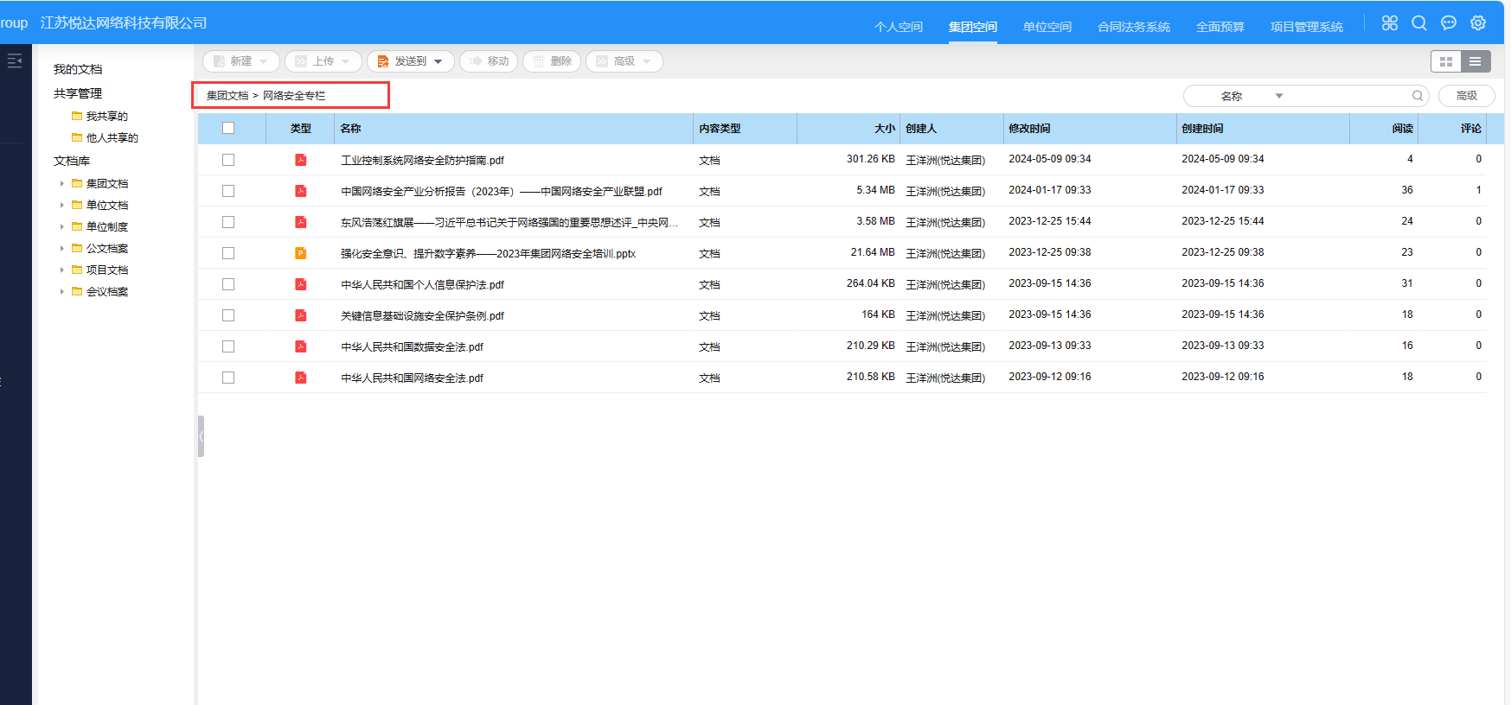Click the search magnifier icon in header
Screen dimensions: 1511x705
1419,23
